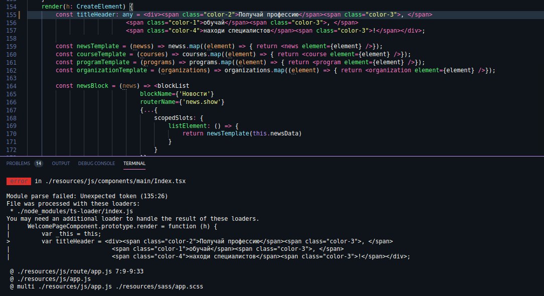Image resolution: width=544 pixels, height=296 pixels.
Task: Click the organizationTemplate constant on line 162
Action: point(112,70)
